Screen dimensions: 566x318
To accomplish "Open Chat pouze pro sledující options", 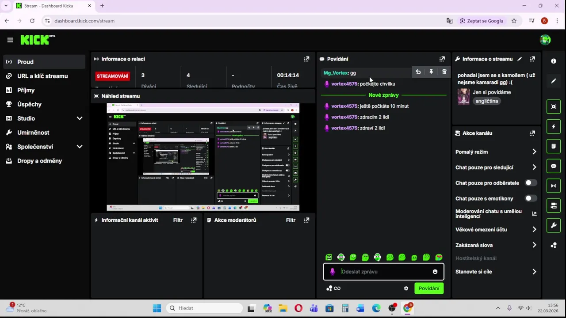I will coord(534,167).
